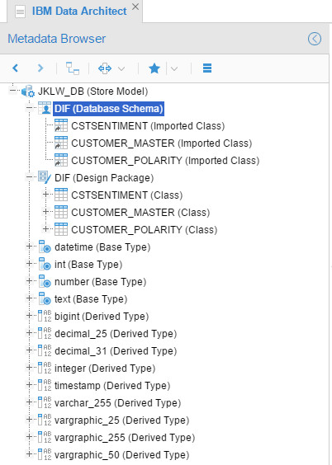Open the three-line list menu icon
Image resolution: width=332 pixels, height=465 pixels.
point(207,68)
